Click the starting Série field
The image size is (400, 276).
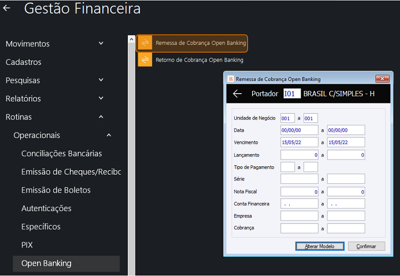click(x=299, y=179)
